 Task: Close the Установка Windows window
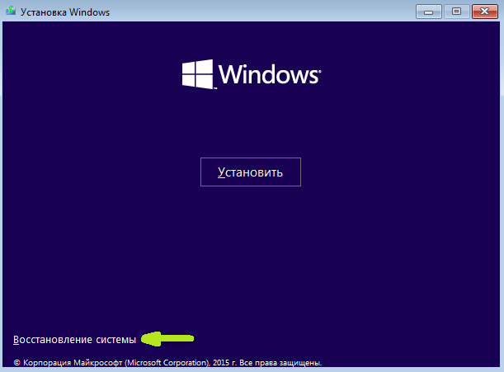click(485, 12)
